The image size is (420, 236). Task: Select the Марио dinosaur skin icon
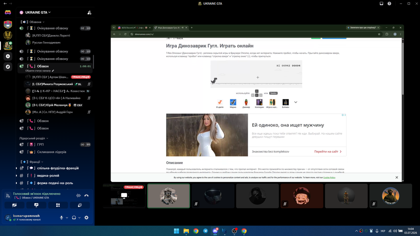(x=233, y=102)
